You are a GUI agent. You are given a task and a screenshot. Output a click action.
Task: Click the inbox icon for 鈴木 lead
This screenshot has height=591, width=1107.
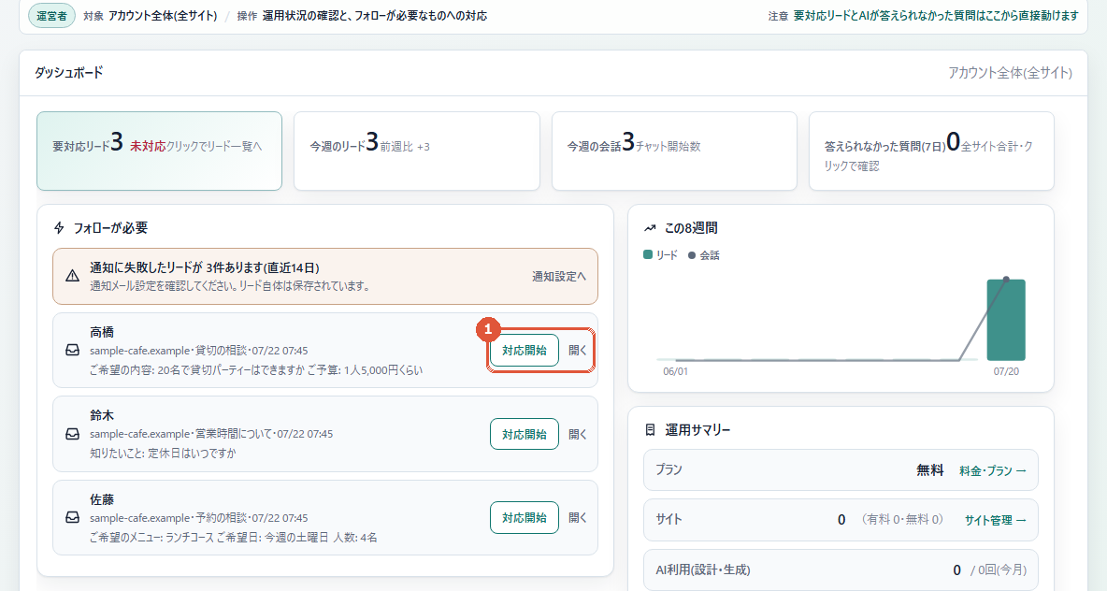point(72,434)
